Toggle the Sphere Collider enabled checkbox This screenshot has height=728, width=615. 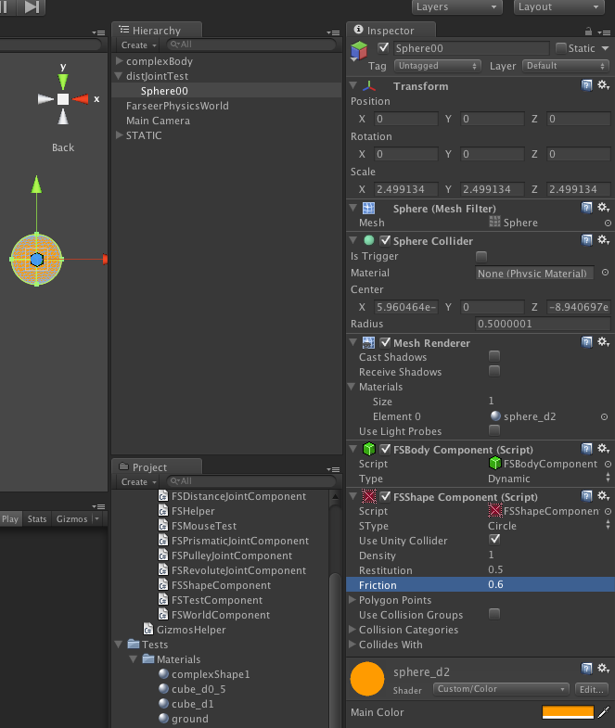click(x=385, y=240)
